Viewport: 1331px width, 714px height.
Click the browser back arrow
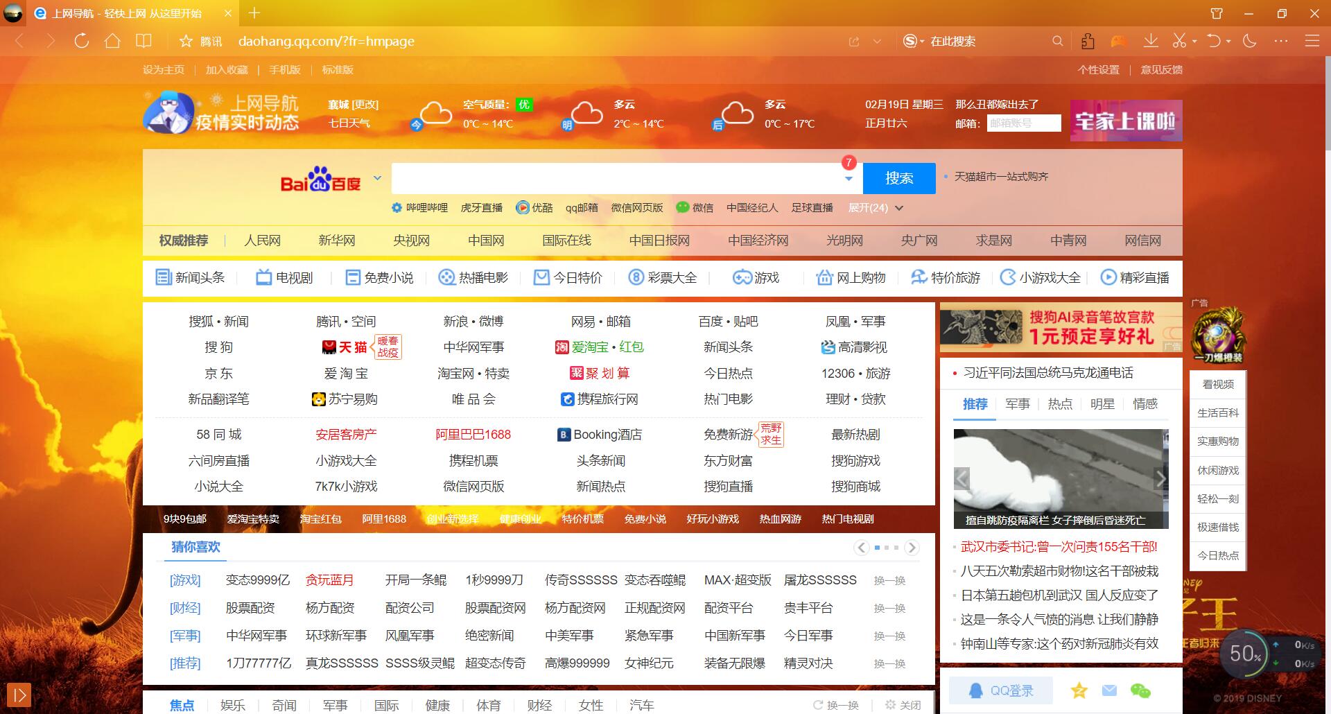tap(19, 42)
